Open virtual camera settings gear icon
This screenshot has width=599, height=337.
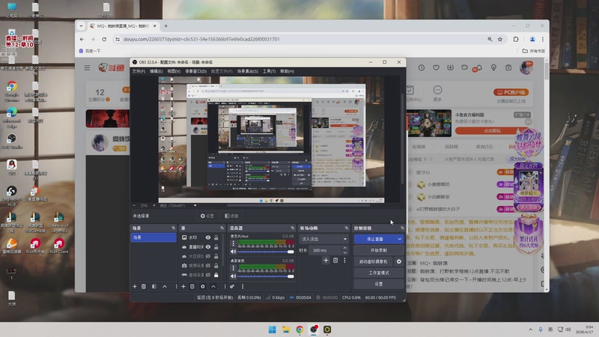point(399,261)
